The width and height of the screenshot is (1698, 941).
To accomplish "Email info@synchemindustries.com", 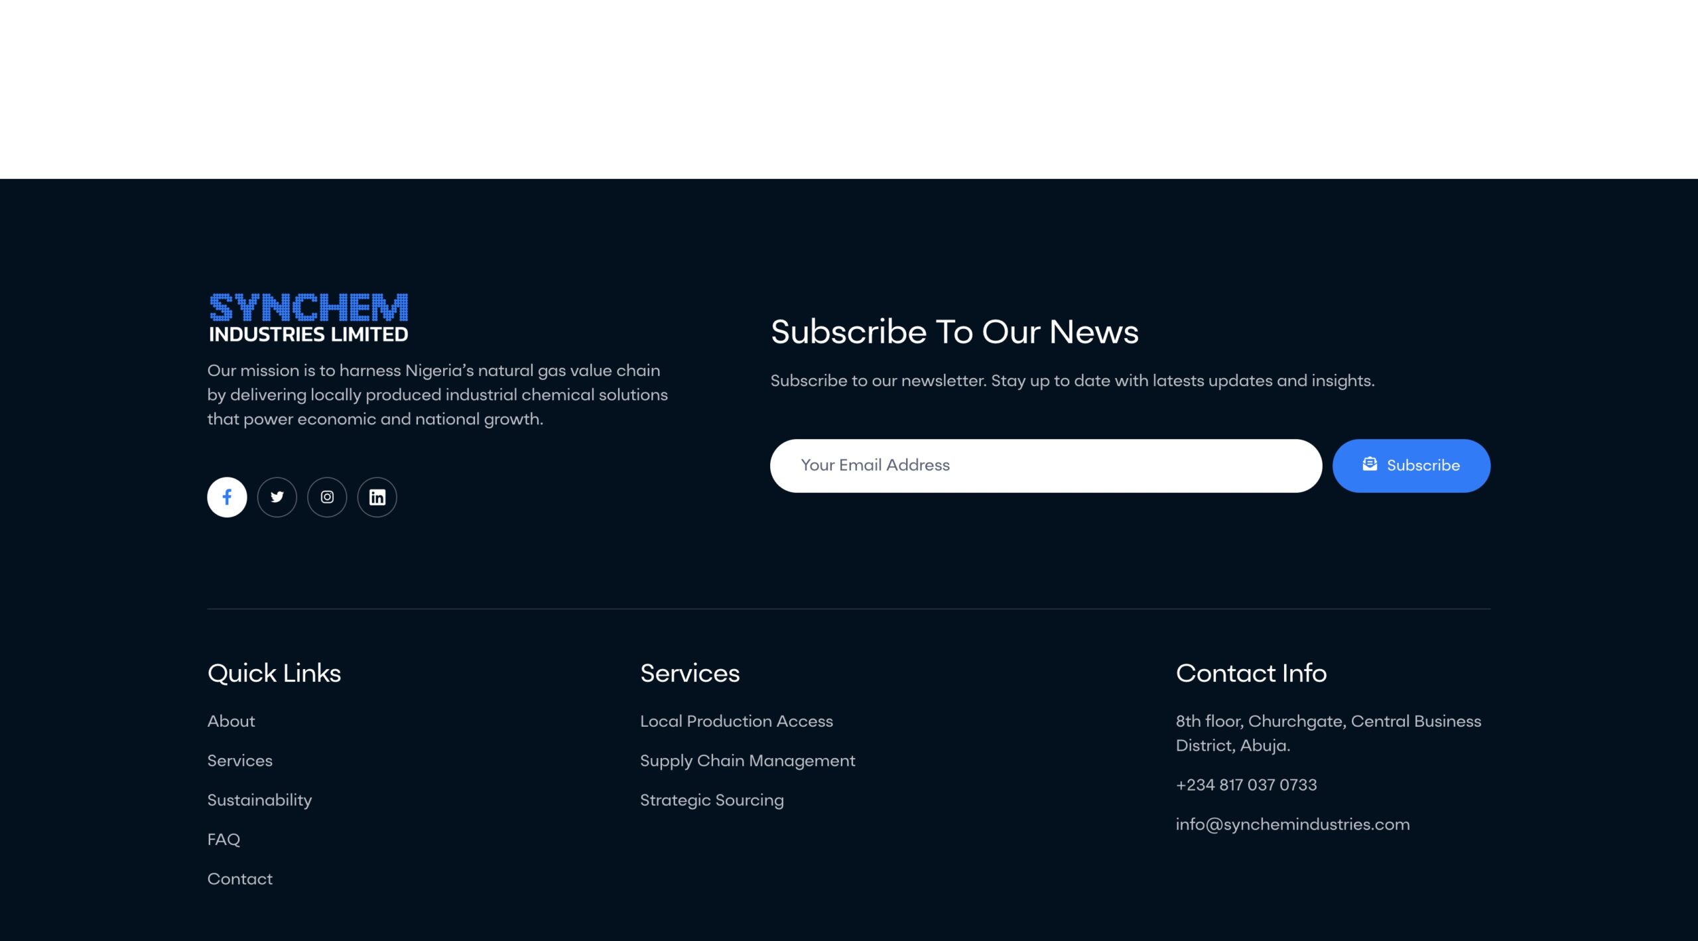I will [1293, 824].
